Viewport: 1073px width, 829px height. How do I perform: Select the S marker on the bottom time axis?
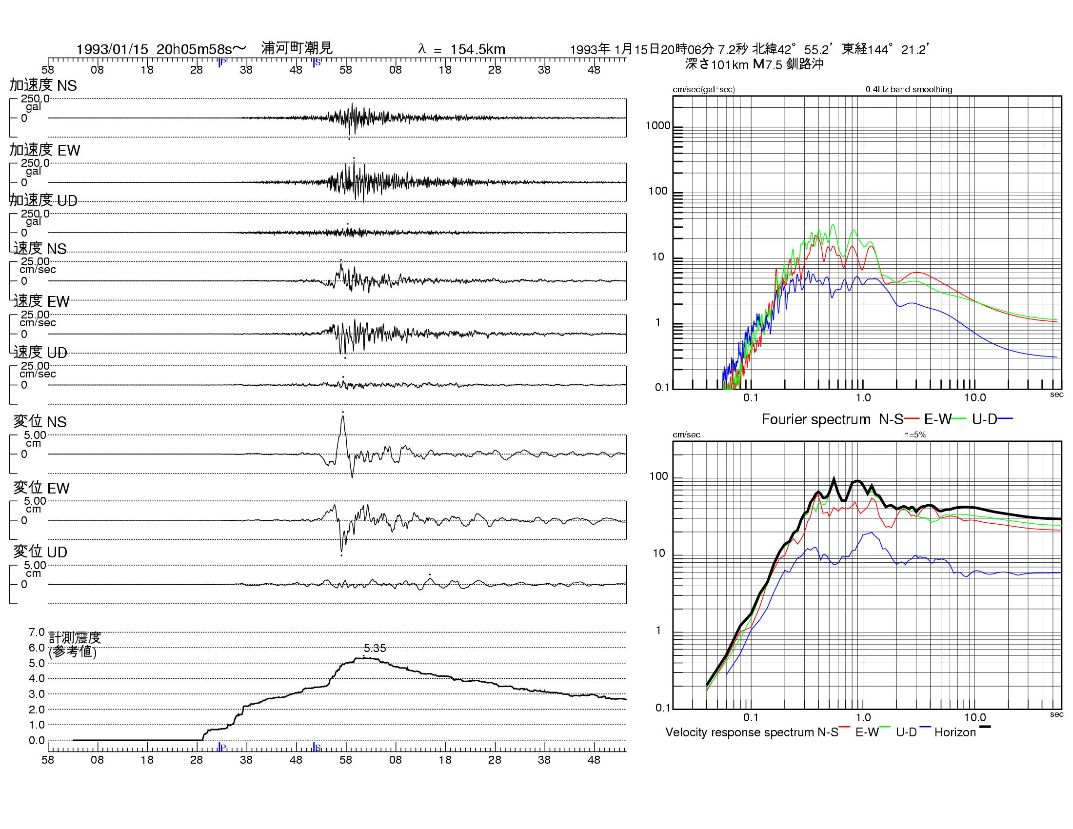tap(317, 748)
